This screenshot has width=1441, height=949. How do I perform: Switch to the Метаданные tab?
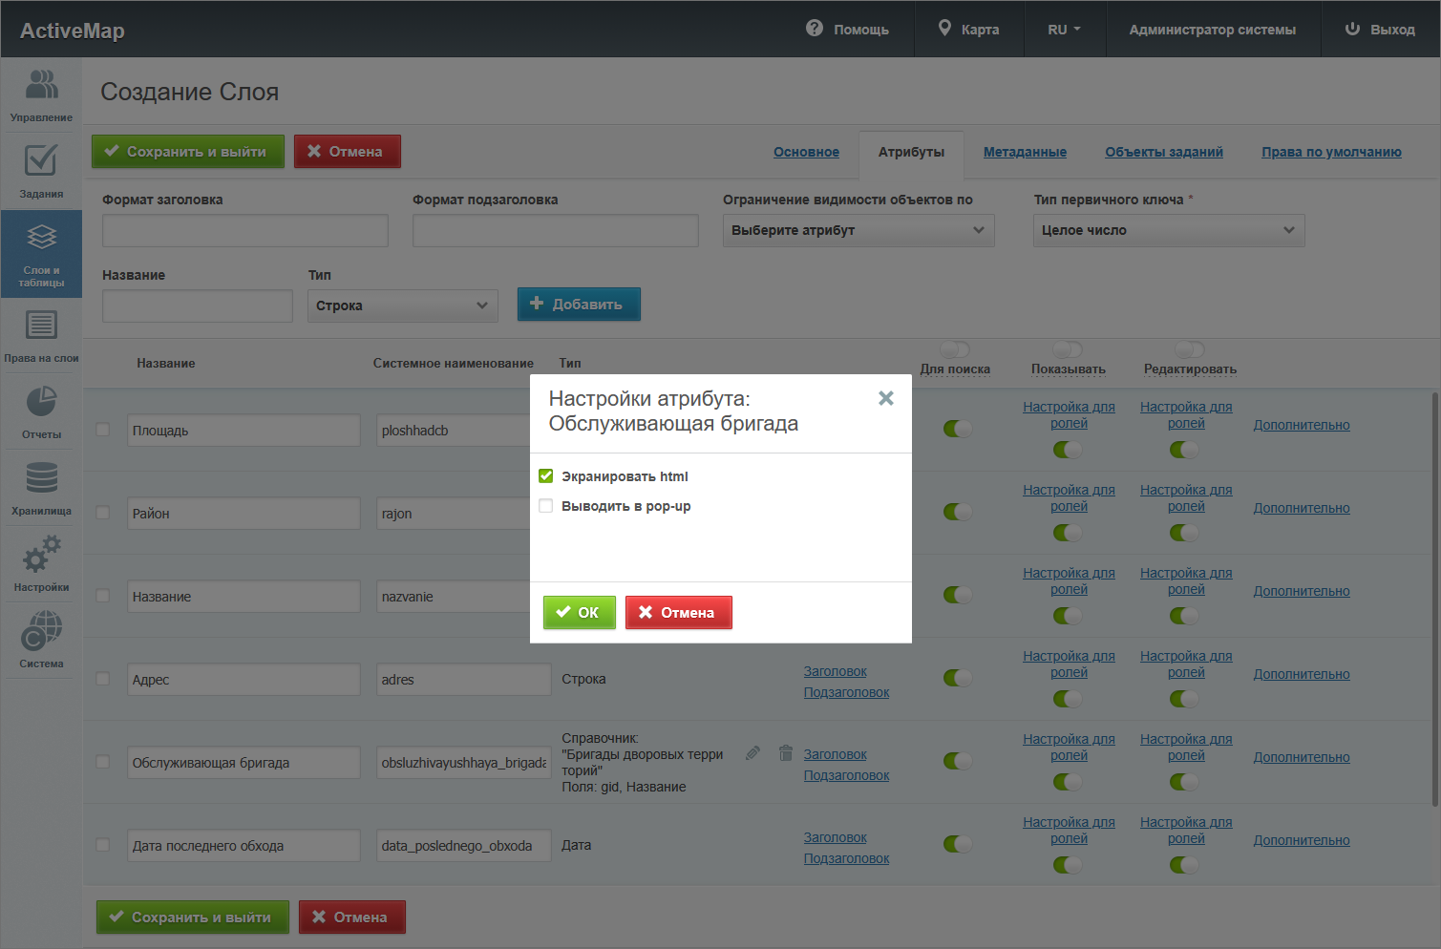(x=1025, y=152)
